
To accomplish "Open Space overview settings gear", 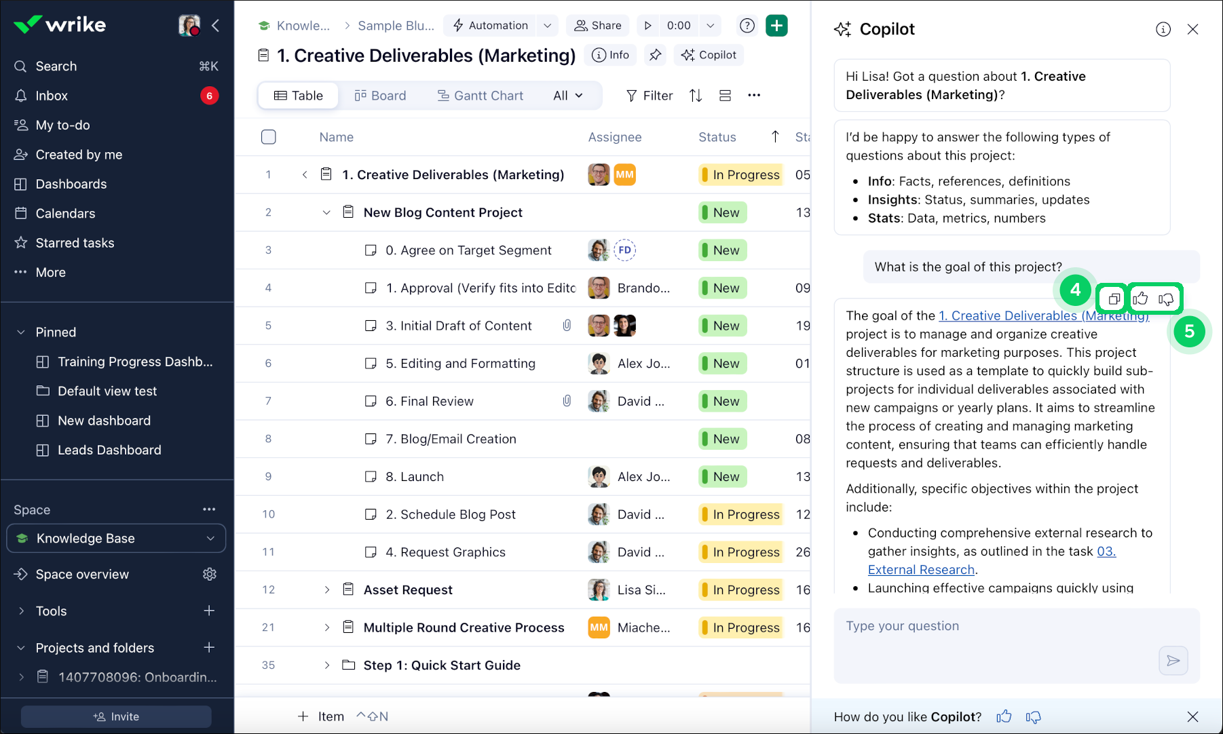I will (210, 575).
